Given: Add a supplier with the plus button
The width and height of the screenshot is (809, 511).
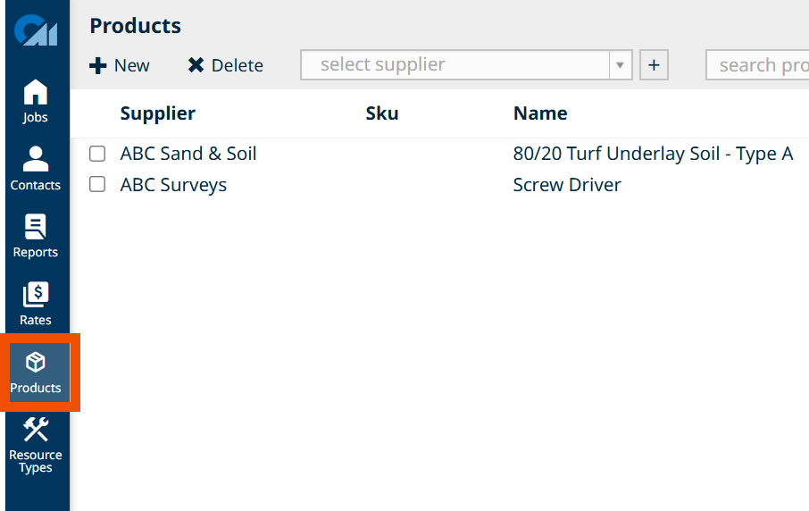Looking at the screenshot, I should click(654, 65).
